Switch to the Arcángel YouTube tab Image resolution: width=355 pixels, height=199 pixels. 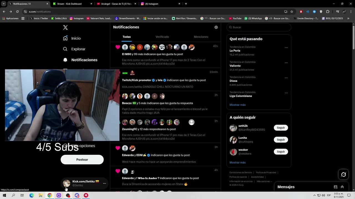click(116, 4)
